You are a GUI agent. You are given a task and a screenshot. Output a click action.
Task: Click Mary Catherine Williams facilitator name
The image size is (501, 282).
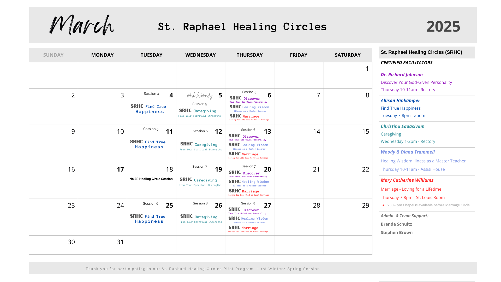(407, 180)
